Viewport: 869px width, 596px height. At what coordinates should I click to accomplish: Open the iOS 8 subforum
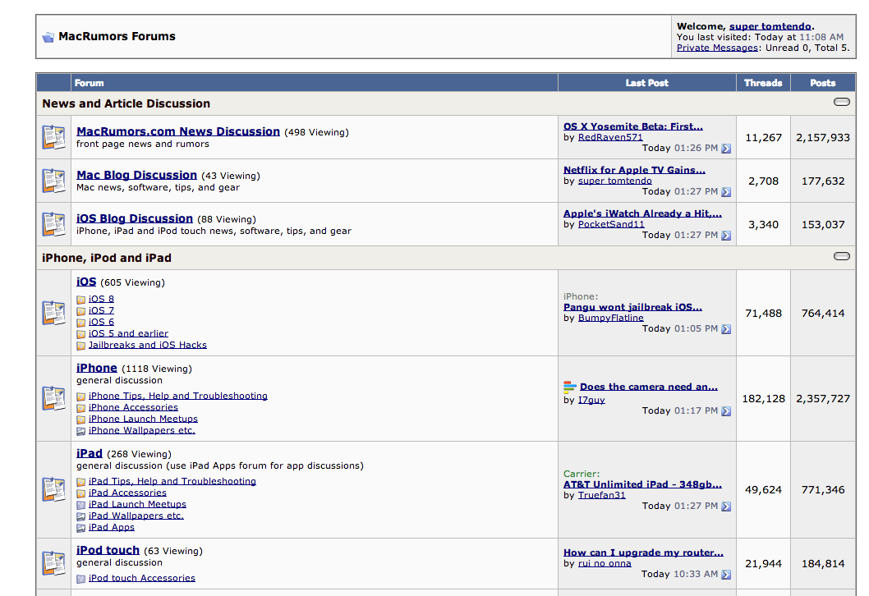(101, 299)
